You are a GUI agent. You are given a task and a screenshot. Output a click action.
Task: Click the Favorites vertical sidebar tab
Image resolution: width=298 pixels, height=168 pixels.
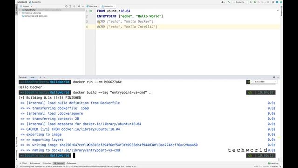point(17,154)
